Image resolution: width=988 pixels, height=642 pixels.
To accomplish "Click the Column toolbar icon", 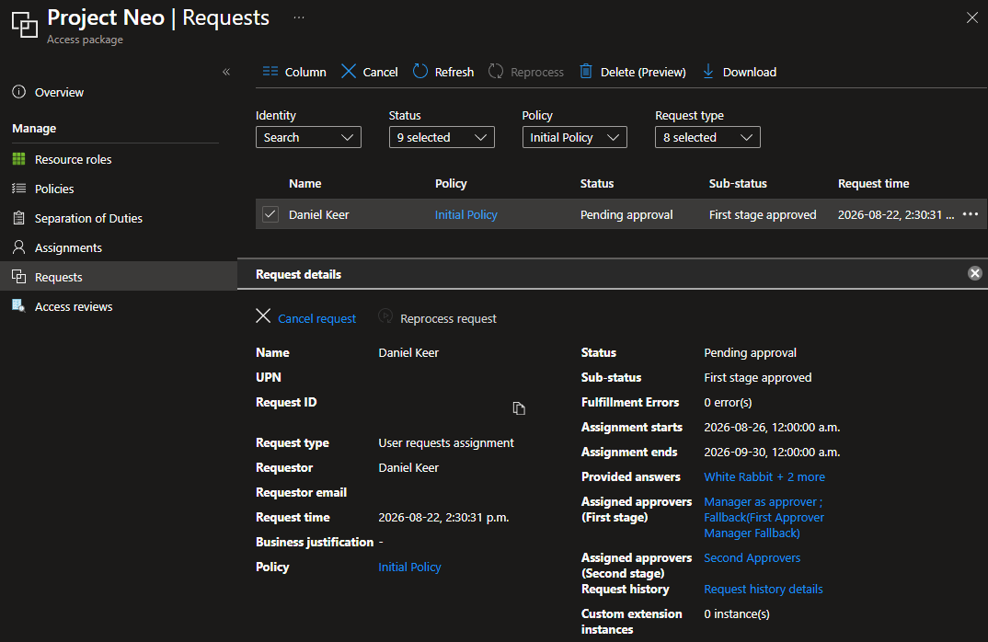I will coord(270,71).
